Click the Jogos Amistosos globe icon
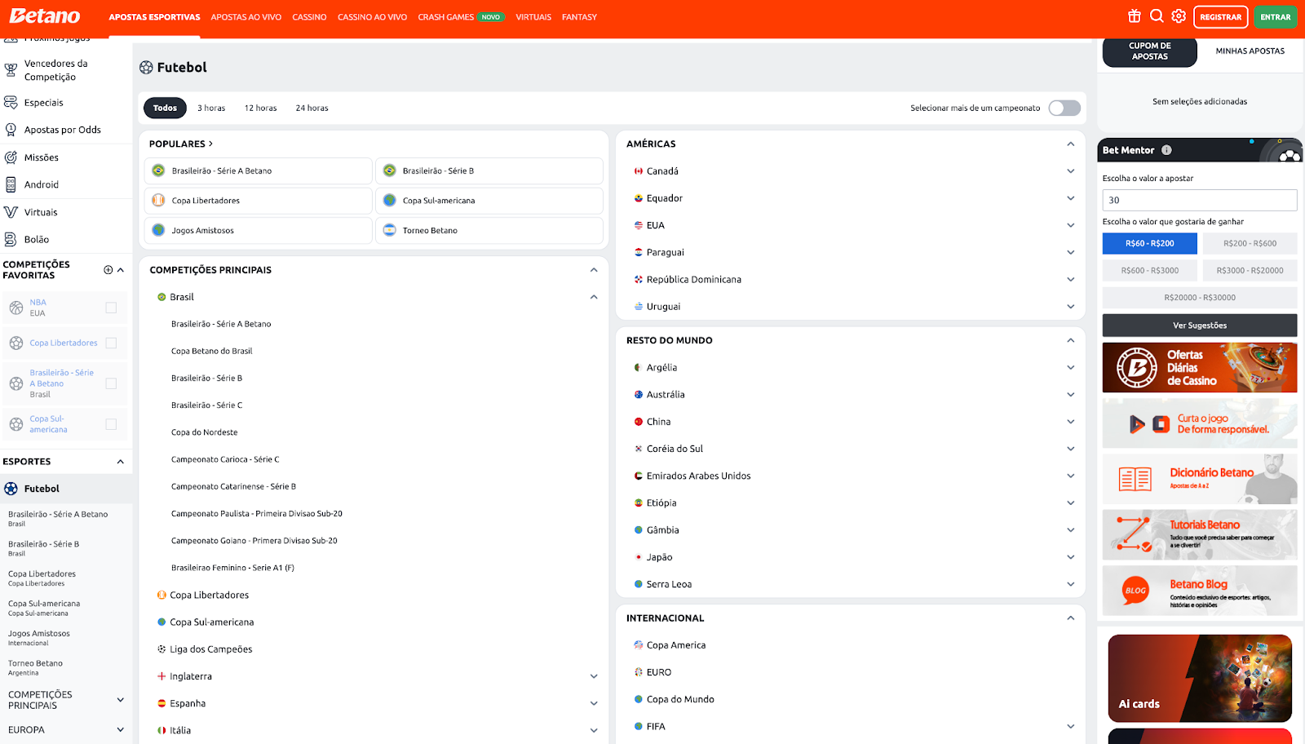The width and height of the screenshot is (1305, 744). coord(158,231)
